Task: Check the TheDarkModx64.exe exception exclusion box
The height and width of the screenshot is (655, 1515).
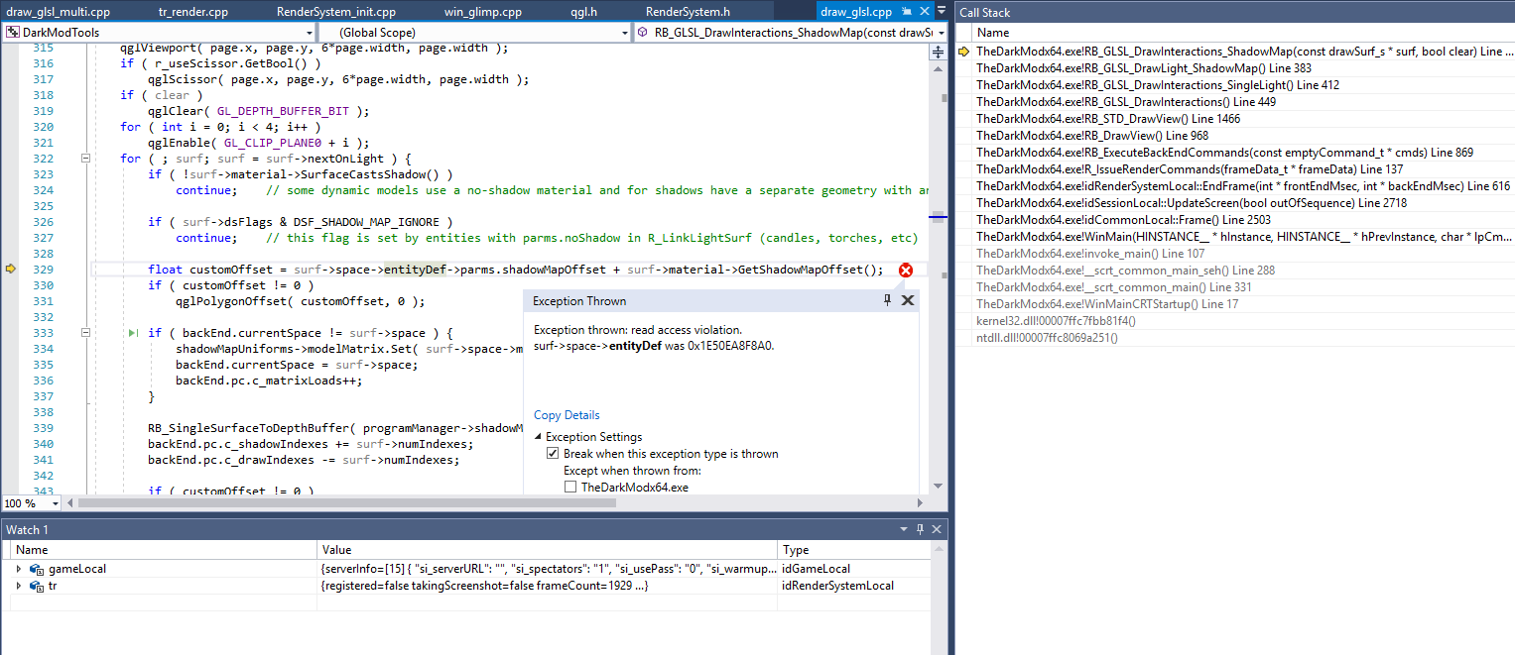Action: tap(570, 488)
